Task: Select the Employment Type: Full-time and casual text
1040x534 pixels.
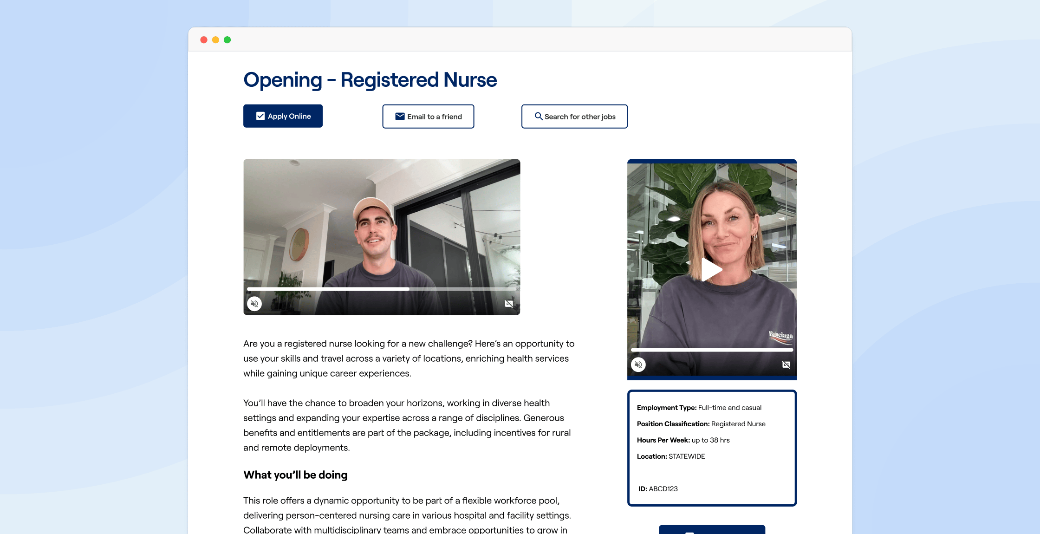Action: (699, 408)
